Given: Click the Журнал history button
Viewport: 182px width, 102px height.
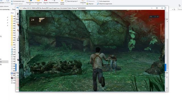Looking at the screenshot, I should pos(90,4).
